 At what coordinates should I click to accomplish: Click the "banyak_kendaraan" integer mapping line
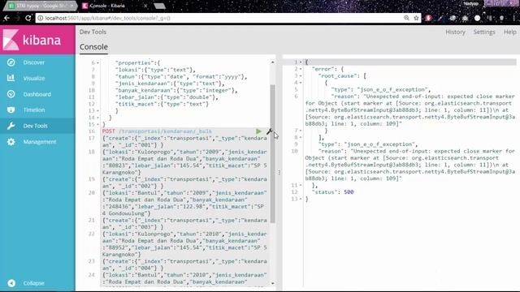point(176,90)
